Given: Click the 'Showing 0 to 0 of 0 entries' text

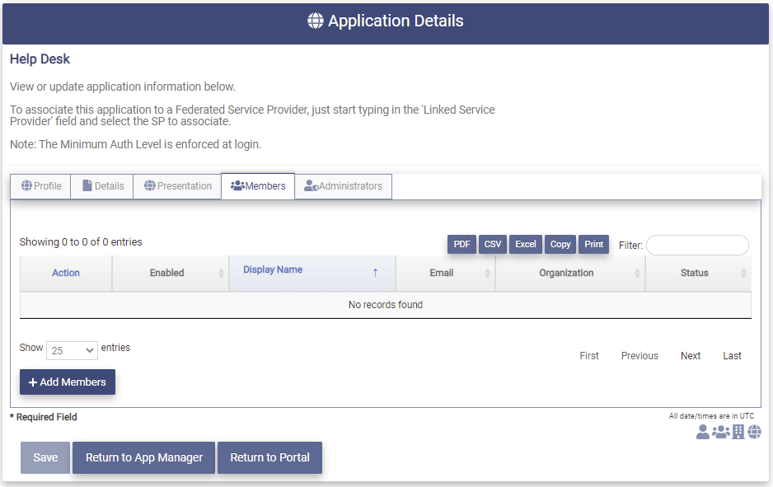Looking at the screenshot, I should (x=81, y=242).
